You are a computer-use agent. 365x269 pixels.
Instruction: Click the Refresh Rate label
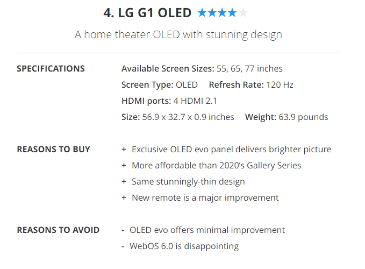(x=236, y=85)
